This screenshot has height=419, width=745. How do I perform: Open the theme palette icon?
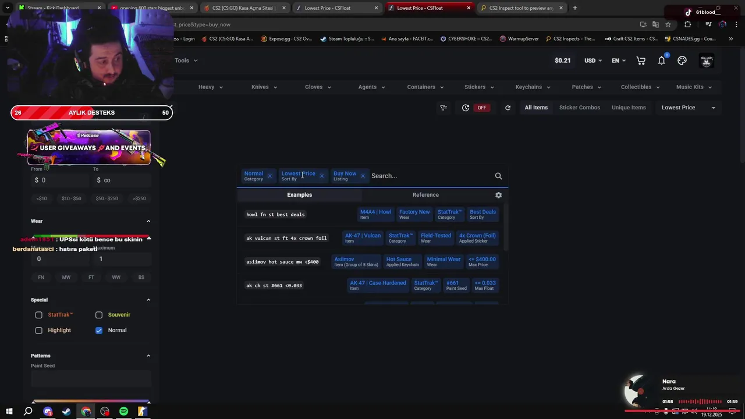tap(682, 61)
